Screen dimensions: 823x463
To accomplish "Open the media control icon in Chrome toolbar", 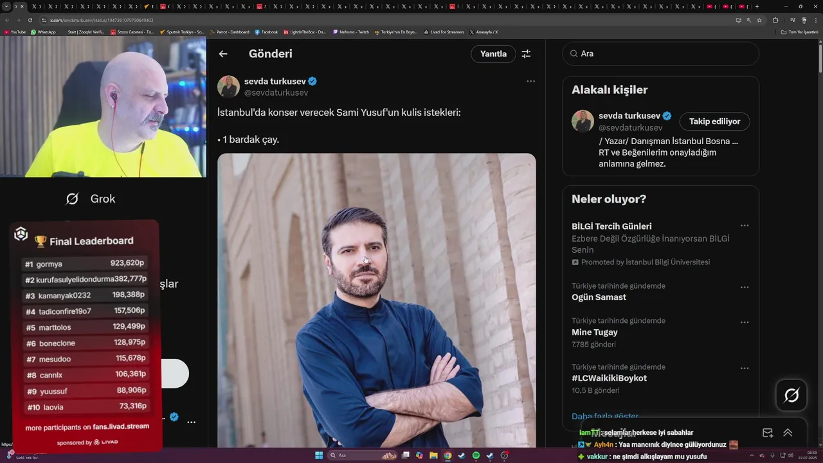I will click(792, 20).
